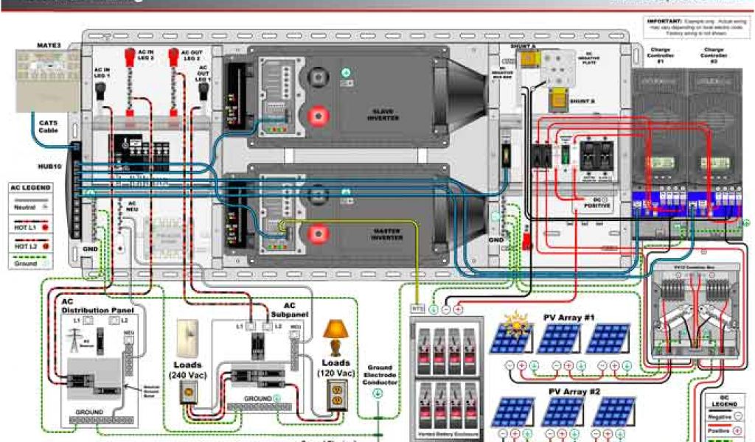Toggle the green switch beside the DC breakers

pos(566,155)
